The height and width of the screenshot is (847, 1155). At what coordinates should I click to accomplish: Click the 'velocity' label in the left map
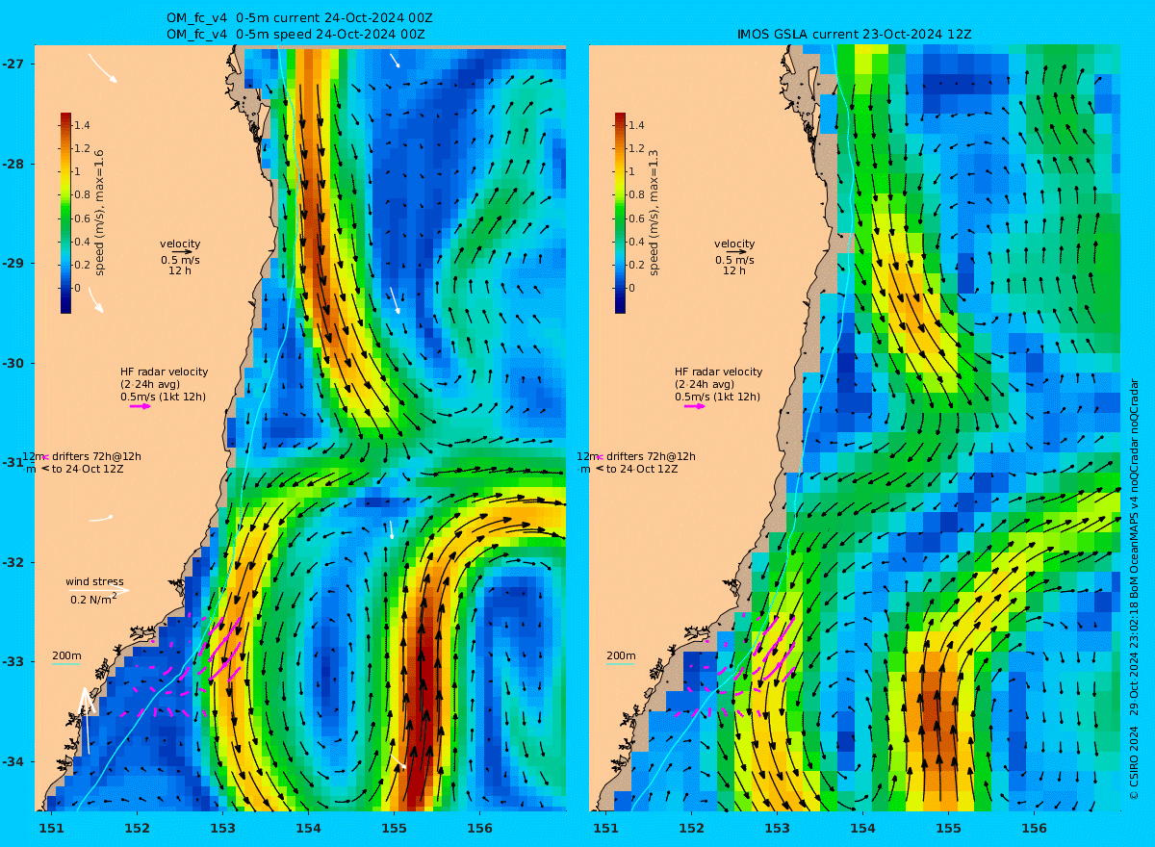[180, 244]
